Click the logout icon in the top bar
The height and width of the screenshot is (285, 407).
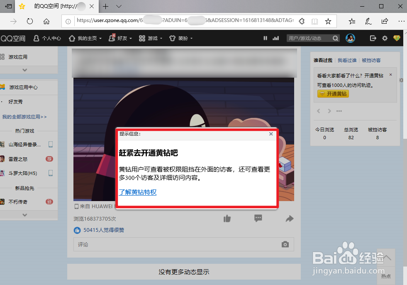coord(372,38)
